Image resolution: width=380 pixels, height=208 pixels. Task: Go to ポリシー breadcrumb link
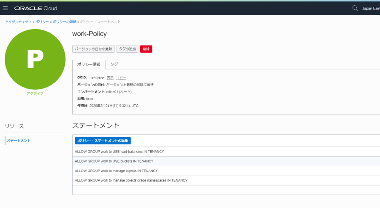click(42, 22)
